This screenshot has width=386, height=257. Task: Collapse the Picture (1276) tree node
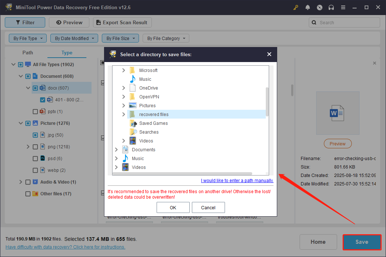click(x=21, y=123)
